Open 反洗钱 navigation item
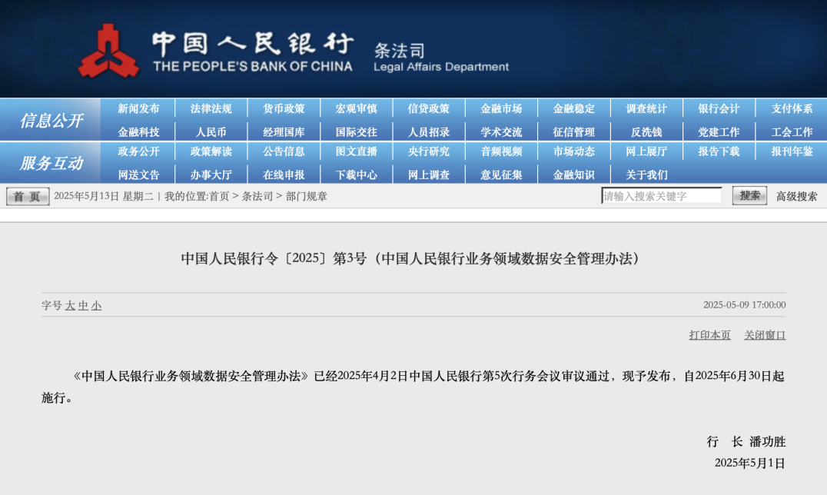 coord(646,132)
